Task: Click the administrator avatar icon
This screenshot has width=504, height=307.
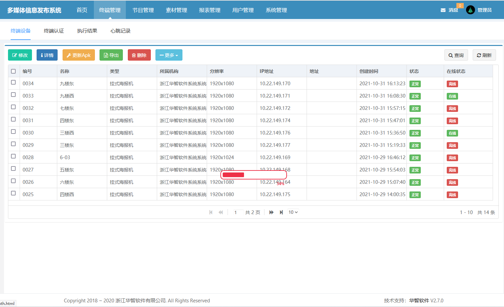Action: [x=470, y=10]
